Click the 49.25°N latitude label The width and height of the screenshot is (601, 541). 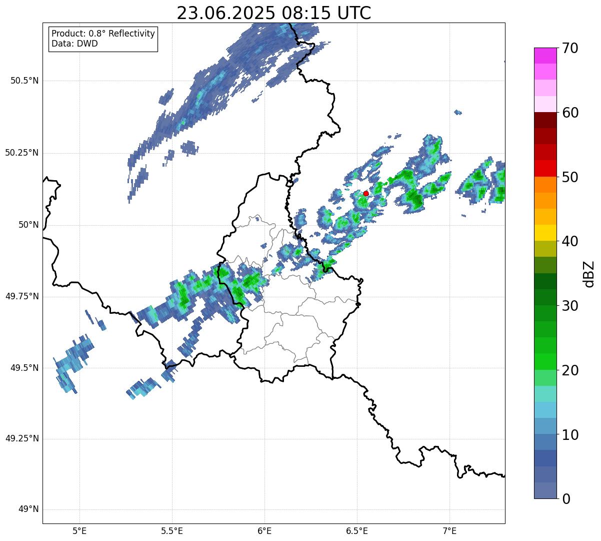click(21, 439)
